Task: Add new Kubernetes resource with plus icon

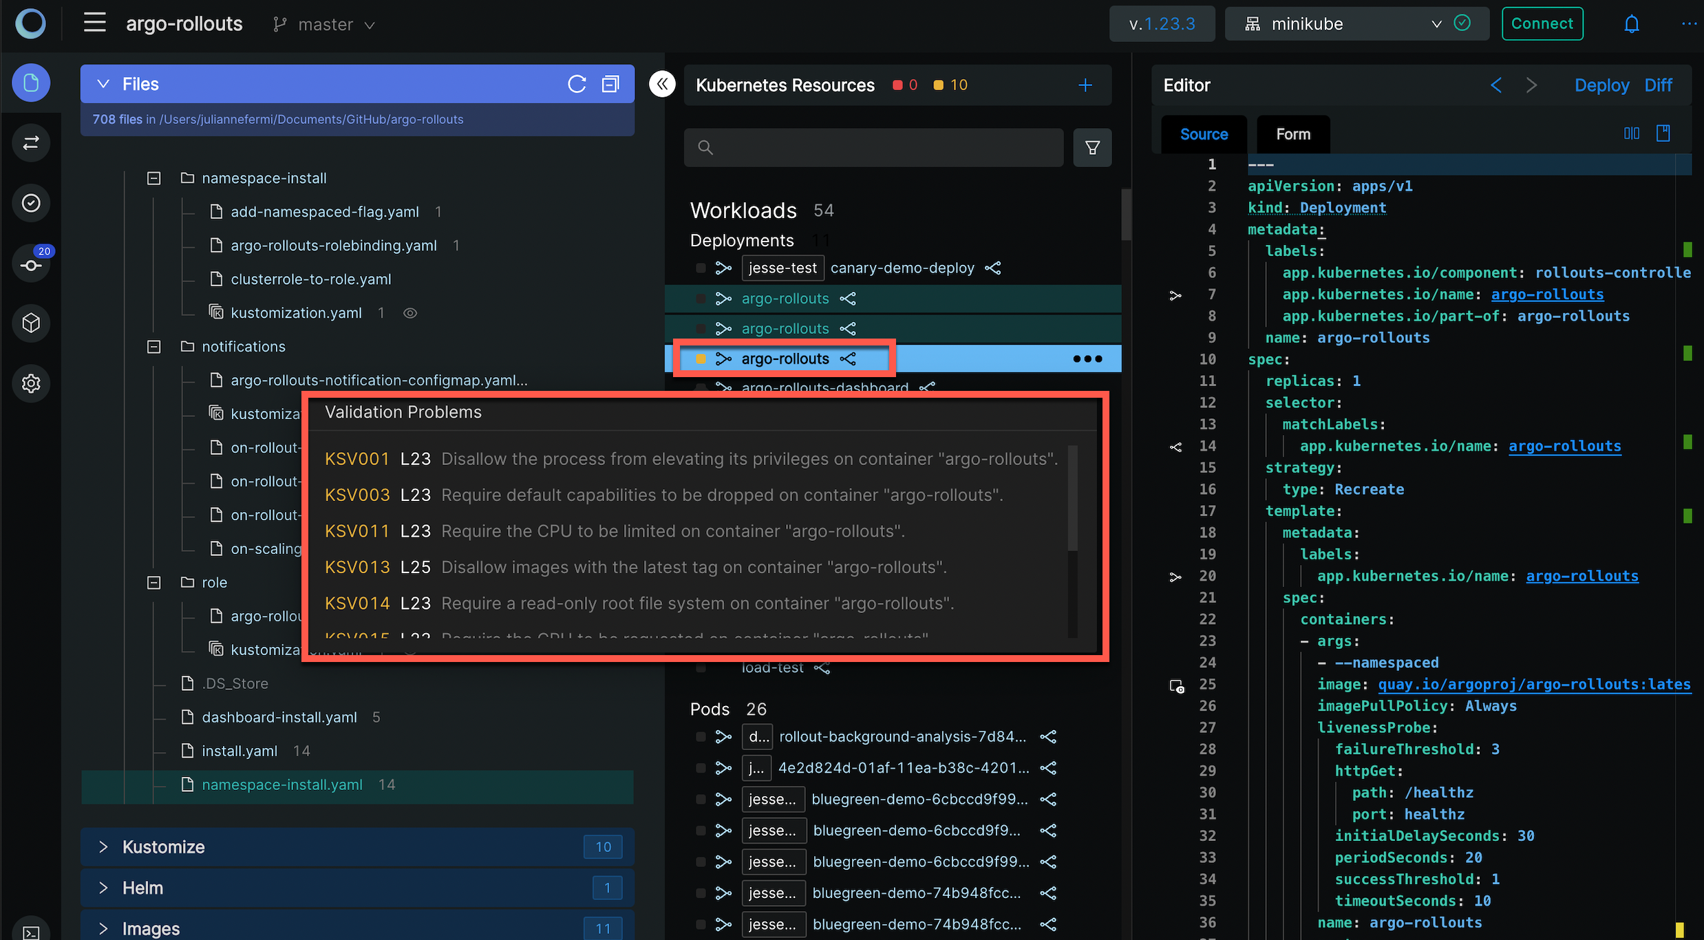Action: coord(1085,85)
